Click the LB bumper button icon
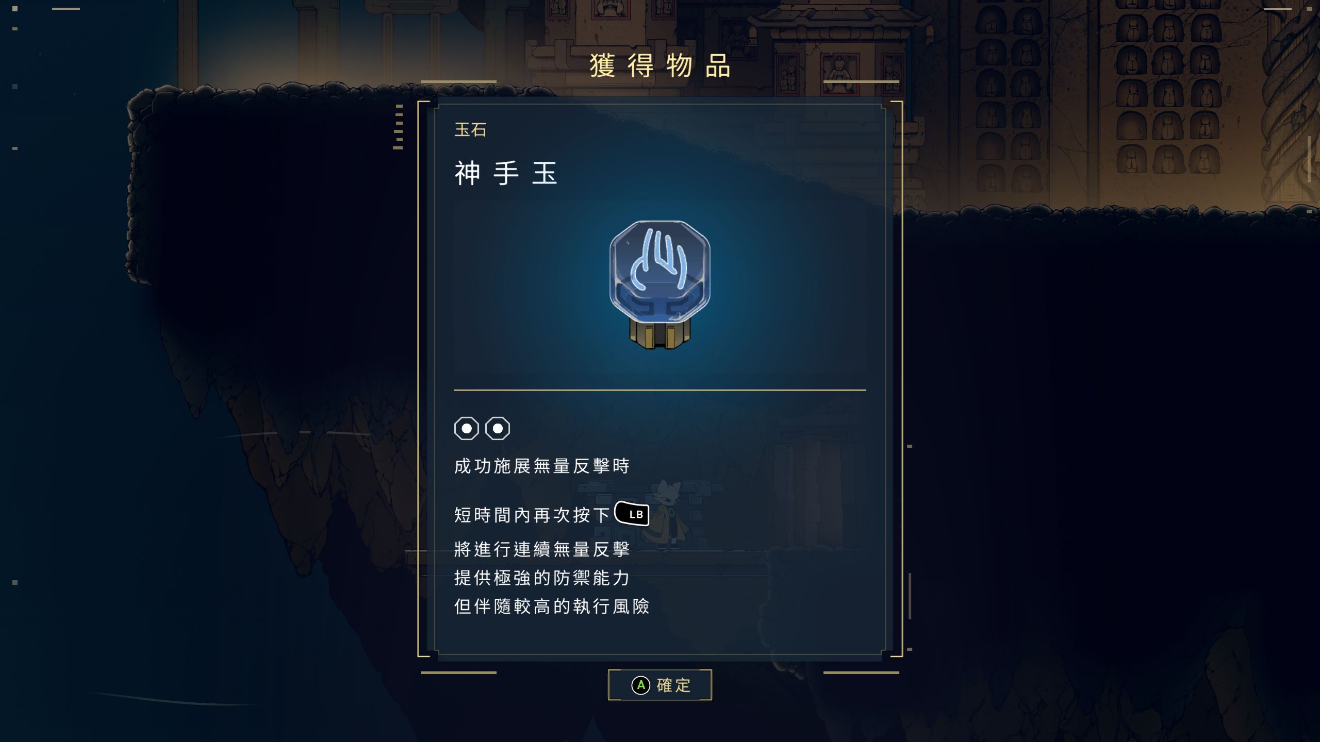 (632, 514)
